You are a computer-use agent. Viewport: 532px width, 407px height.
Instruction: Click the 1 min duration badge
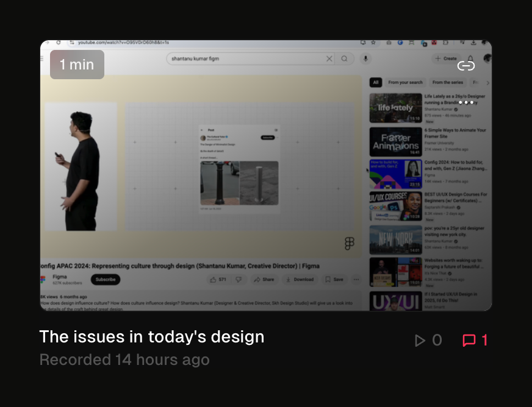click(x=77, y=65)
